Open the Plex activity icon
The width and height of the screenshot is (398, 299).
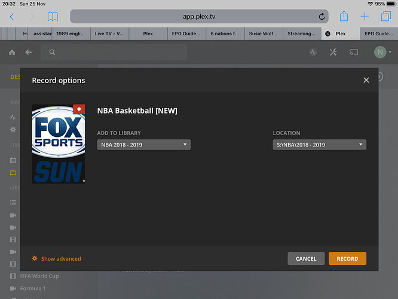(x=313, y=53)
